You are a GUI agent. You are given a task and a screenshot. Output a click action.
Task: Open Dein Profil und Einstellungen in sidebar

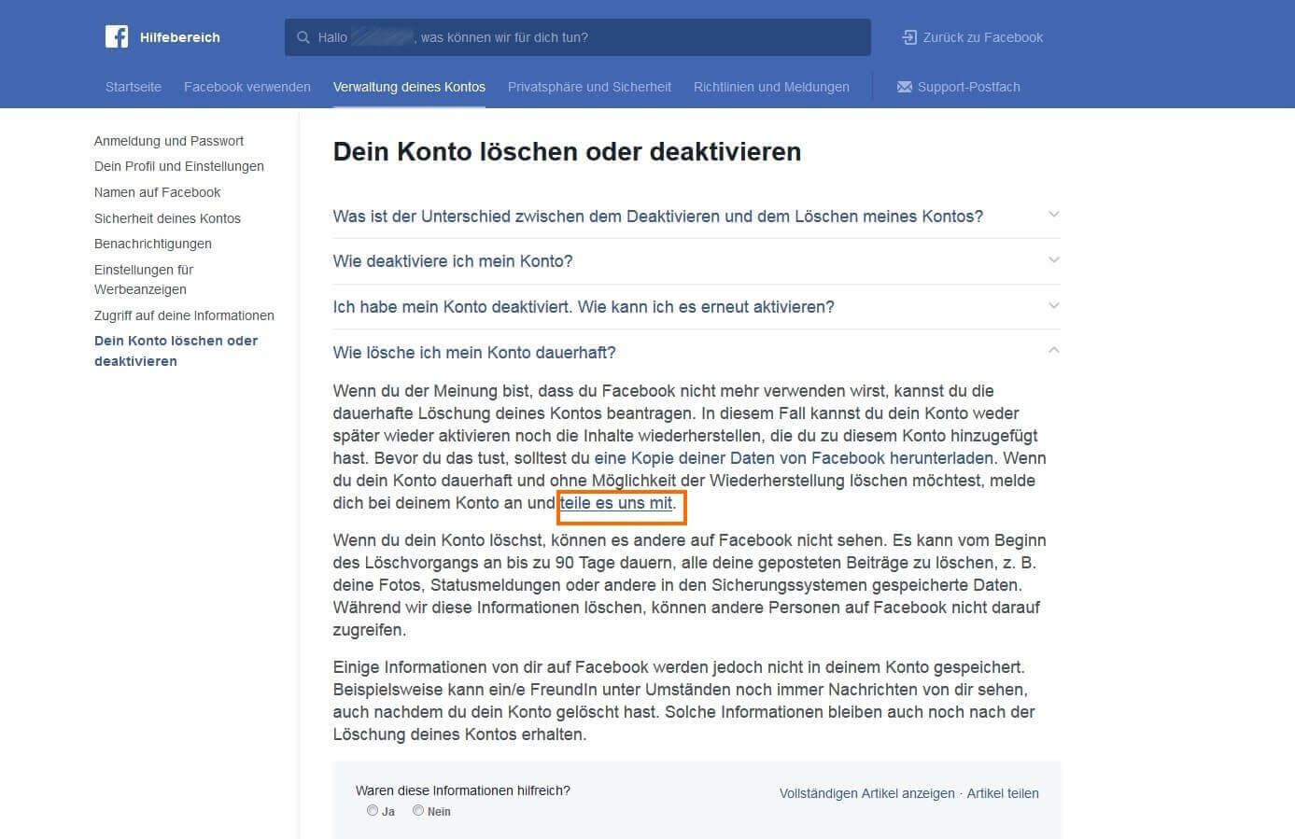(179, 166)
